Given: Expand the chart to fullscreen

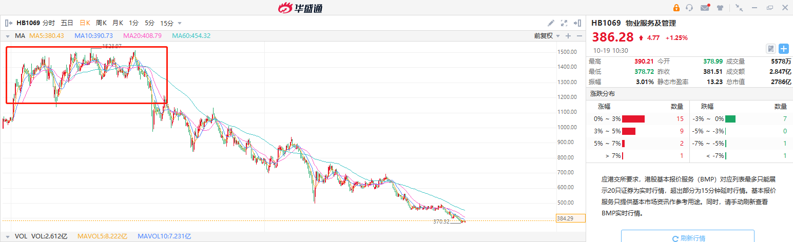Looking at the screenshot, I should [564, 23].
